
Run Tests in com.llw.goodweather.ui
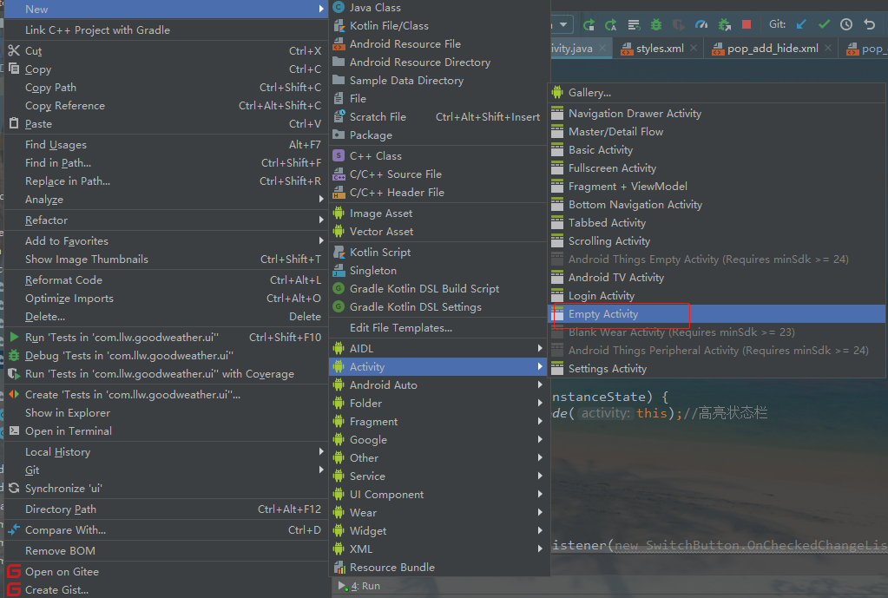(166, 338)
